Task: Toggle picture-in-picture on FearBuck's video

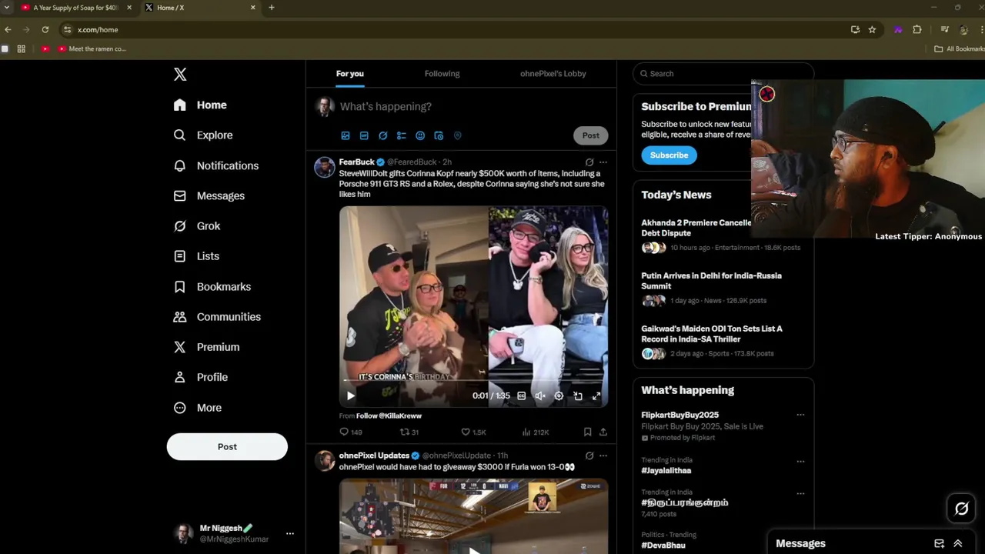Action: (x=578, y=395)
